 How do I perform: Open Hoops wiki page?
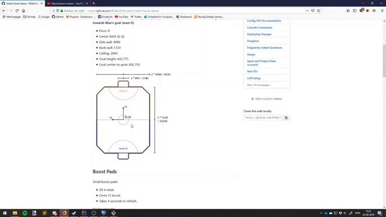pyautogui.click(x=251, y=54)
